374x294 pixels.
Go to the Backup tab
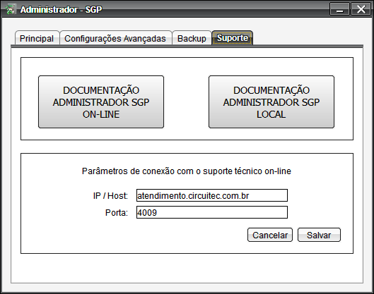[x=192, y=38]
